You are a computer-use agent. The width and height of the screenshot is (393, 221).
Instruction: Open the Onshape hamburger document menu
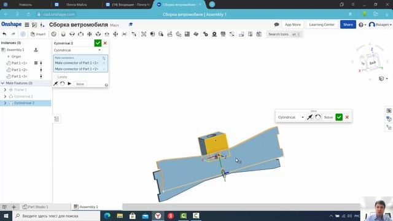[27, 25]
